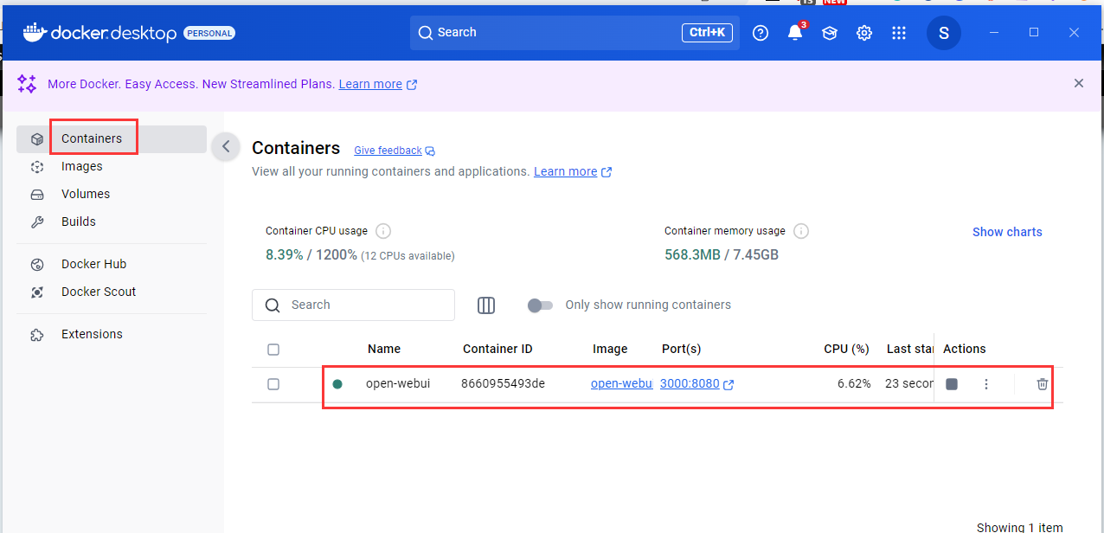This screenshot has height=533, width=1104.
Task: Dismiss the Streamlined Plans banner
Action: point(1079,84)
